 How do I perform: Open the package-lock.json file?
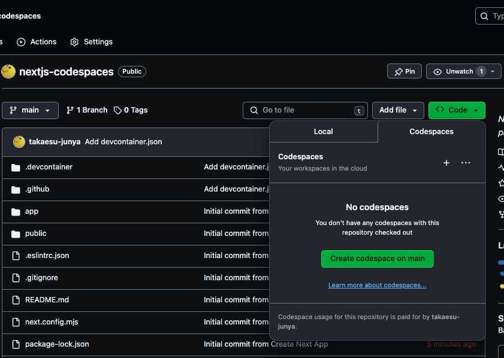click(57, 344)
